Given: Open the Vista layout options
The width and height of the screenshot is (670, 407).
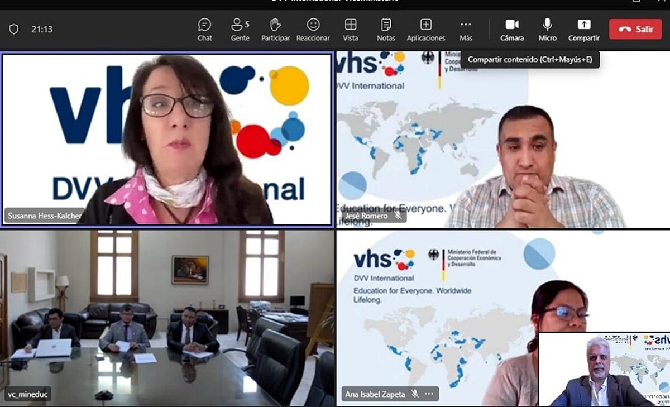Looking at the screenshot, I should [350, 30].
